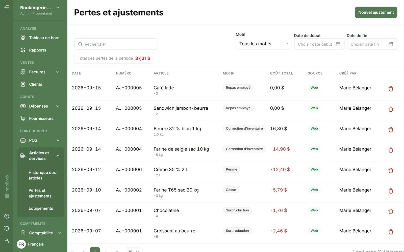Image resolution: width=404 pixels, height=252 pixels.
Task: Go to Tableau de bord
Action: tap(40, 38)
